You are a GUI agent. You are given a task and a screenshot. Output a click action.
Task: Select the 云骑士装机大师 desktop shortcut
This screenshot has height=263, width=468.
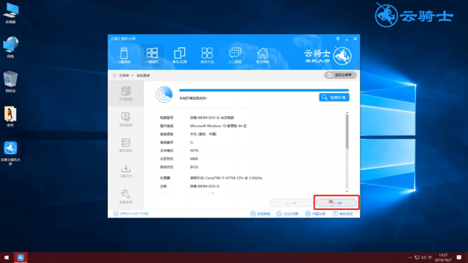click(x=11, y=153)
